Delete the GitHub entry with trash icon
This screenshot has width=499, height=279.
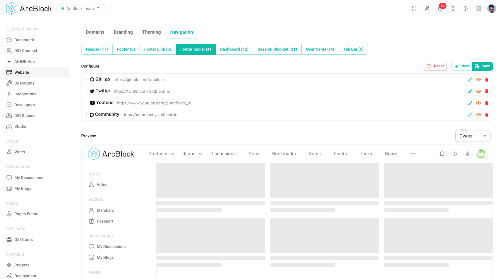pos(487,79)
